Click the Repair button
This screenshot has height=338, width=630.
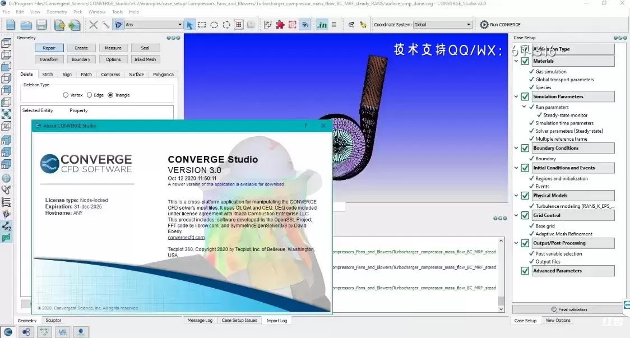point(49,48)
